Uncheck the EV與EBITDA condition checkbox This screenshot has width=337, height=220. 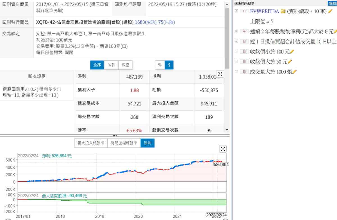(x=236, y=11)
